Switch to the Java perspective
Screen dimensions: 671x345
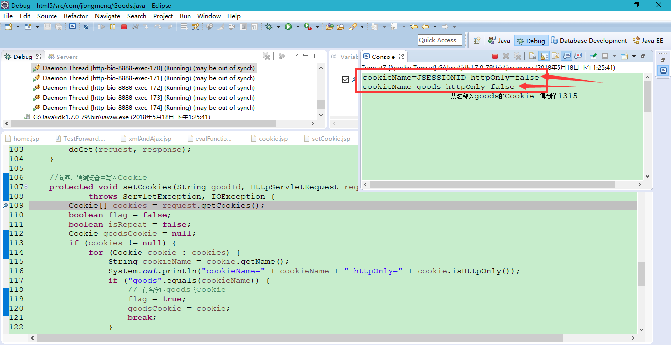click(x=499, y=41)
